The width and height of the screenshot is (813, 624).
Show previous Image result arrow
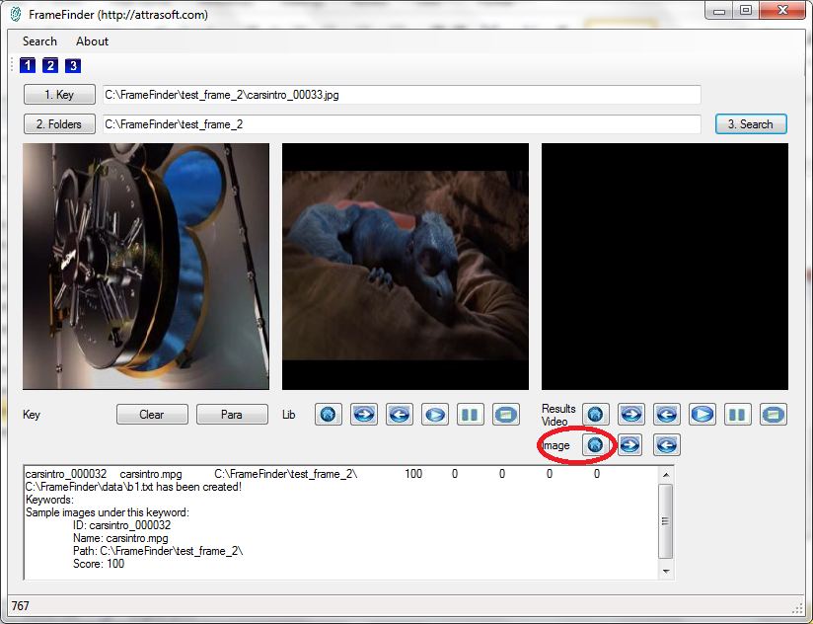[667, 444]
